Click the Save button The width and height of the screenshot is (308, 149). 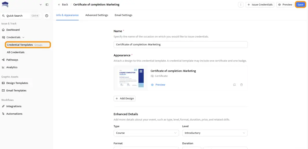tap(301, 5)
